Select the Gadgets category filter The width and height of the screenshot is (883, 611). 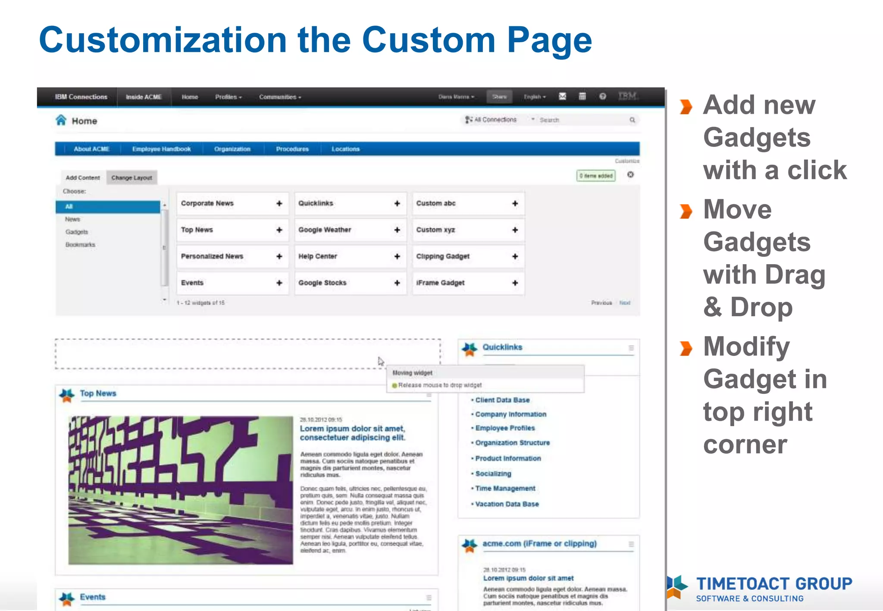point(77,232)
